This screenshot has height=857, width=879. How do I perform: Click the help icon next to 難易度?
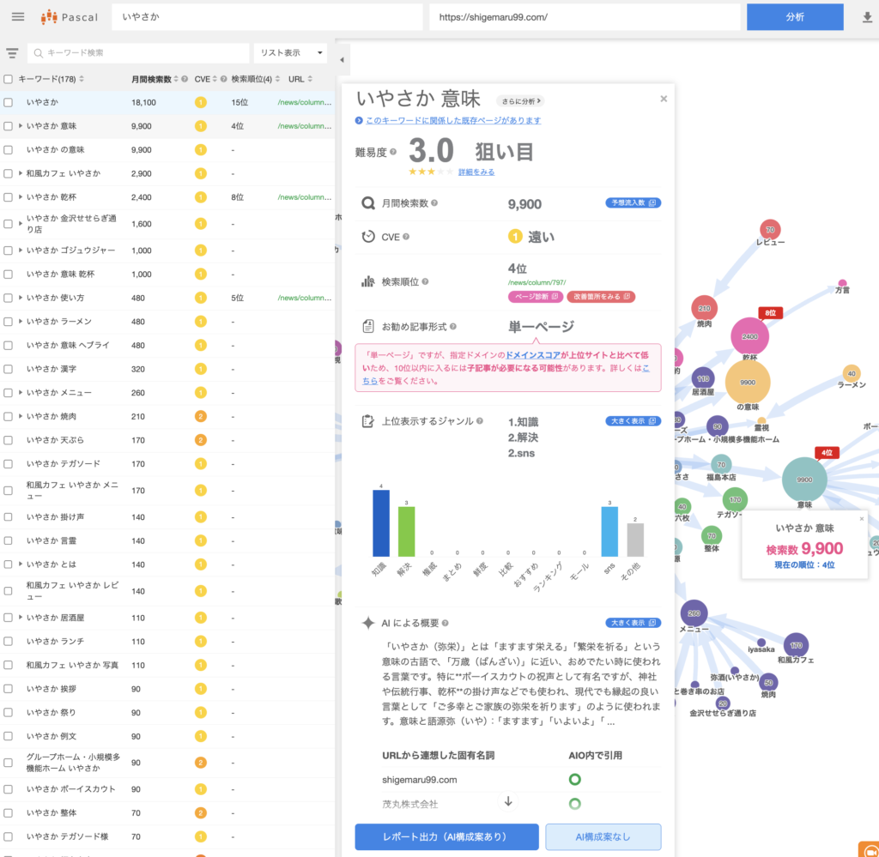click(393, 152)
